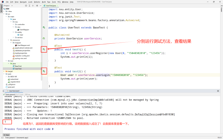Viewport: 223px width, 139px height.
Task: Open the VCS menu
Action: (x=59, y=2)
